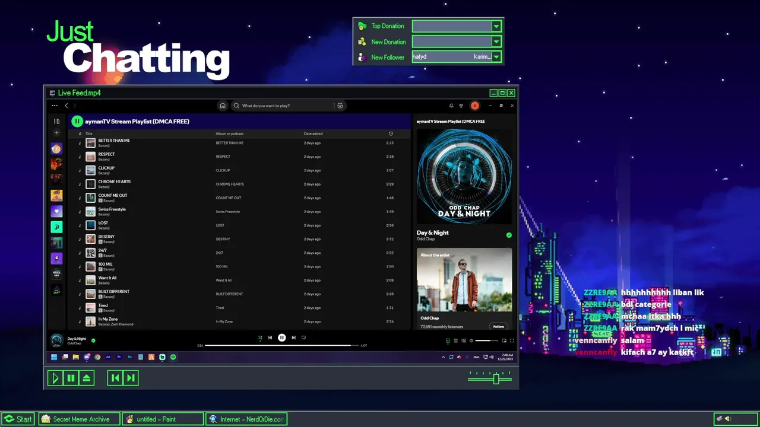Open the overlay Start button
The image size is (760, 427).
point(17,419)
